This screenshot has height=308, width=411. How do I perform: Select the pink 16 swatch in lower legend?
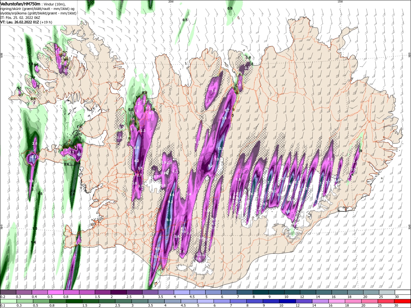point(337,302)
